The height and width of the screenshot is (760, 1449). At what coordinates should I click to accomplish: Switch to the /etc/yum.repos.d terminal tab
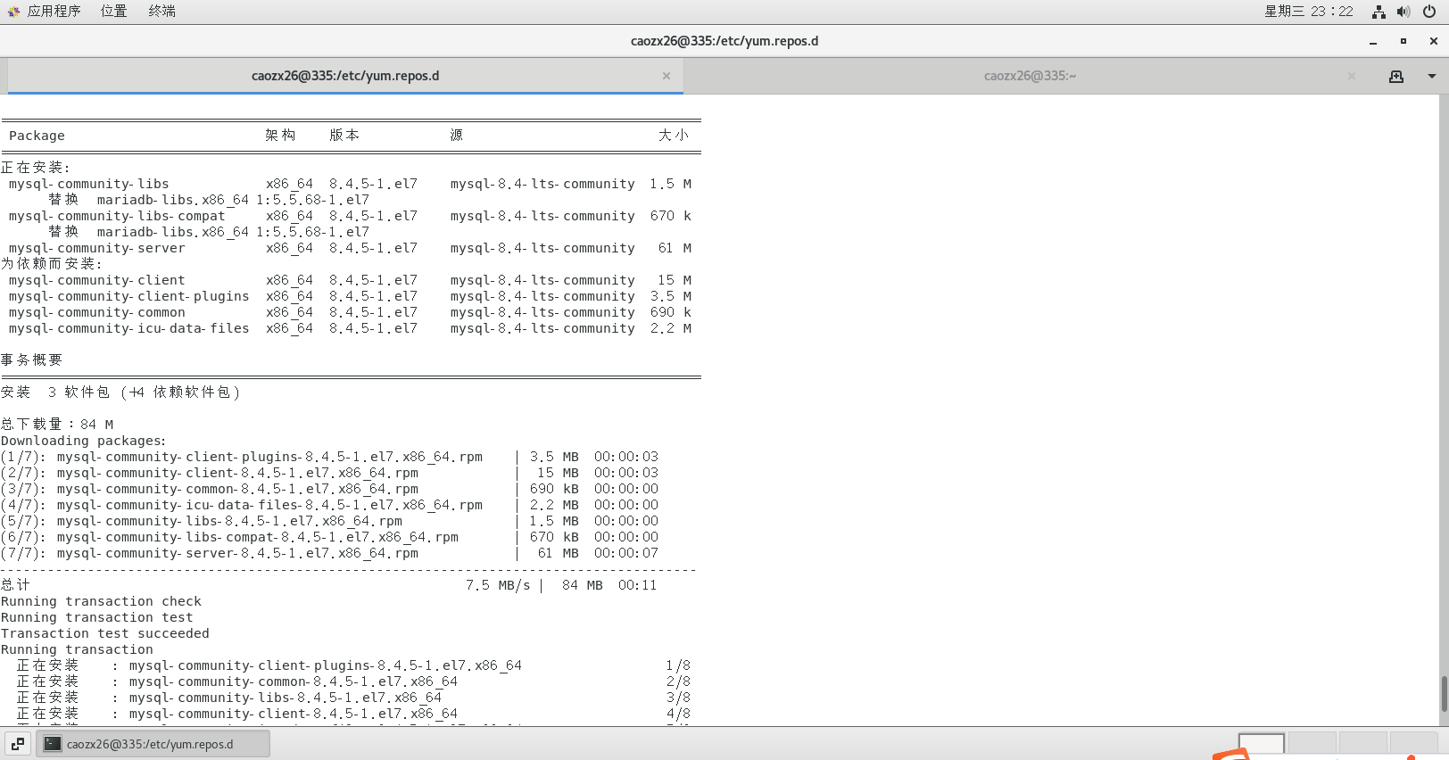345,76
